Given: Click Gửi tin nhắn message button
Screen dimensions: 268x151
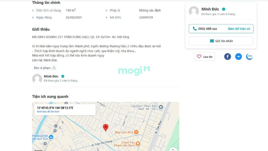Looking at the screenshot, I should pyautogui.click(x=221, y=41).
